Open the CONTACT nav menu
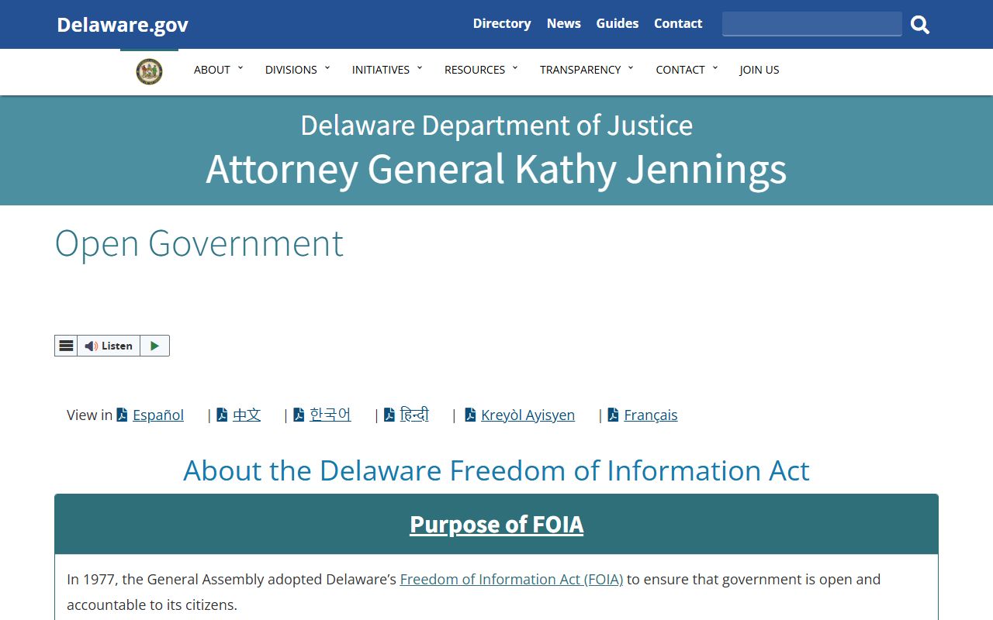Screen dimensions: 993x620 680,70
